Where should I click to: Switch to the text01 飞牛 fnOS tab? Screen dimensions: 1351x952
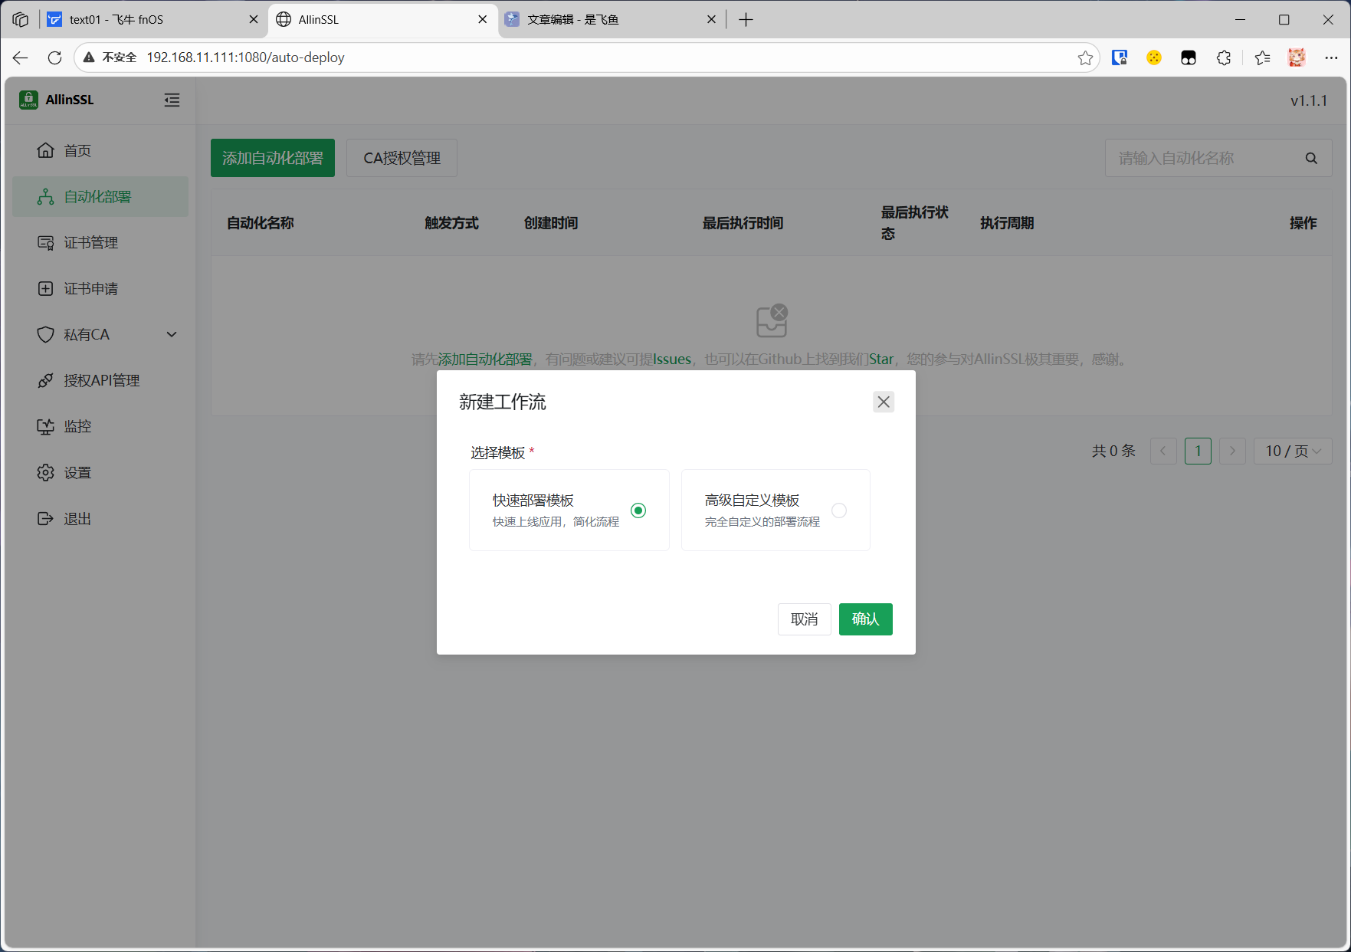[x=146, y=20]
